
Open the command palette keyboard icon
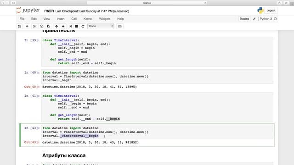[120, 27]
